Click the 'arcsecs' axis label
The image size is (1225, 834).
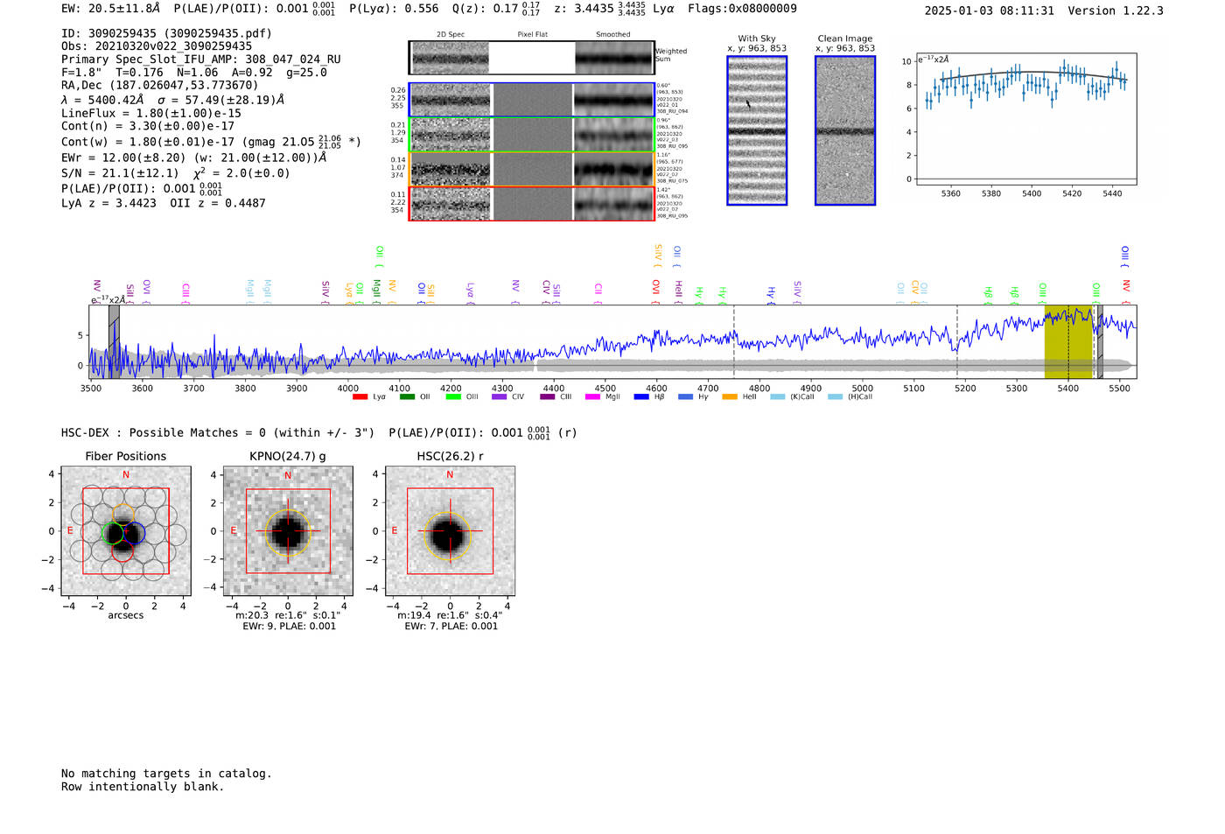pyautogui.click(x=126, y=615)
